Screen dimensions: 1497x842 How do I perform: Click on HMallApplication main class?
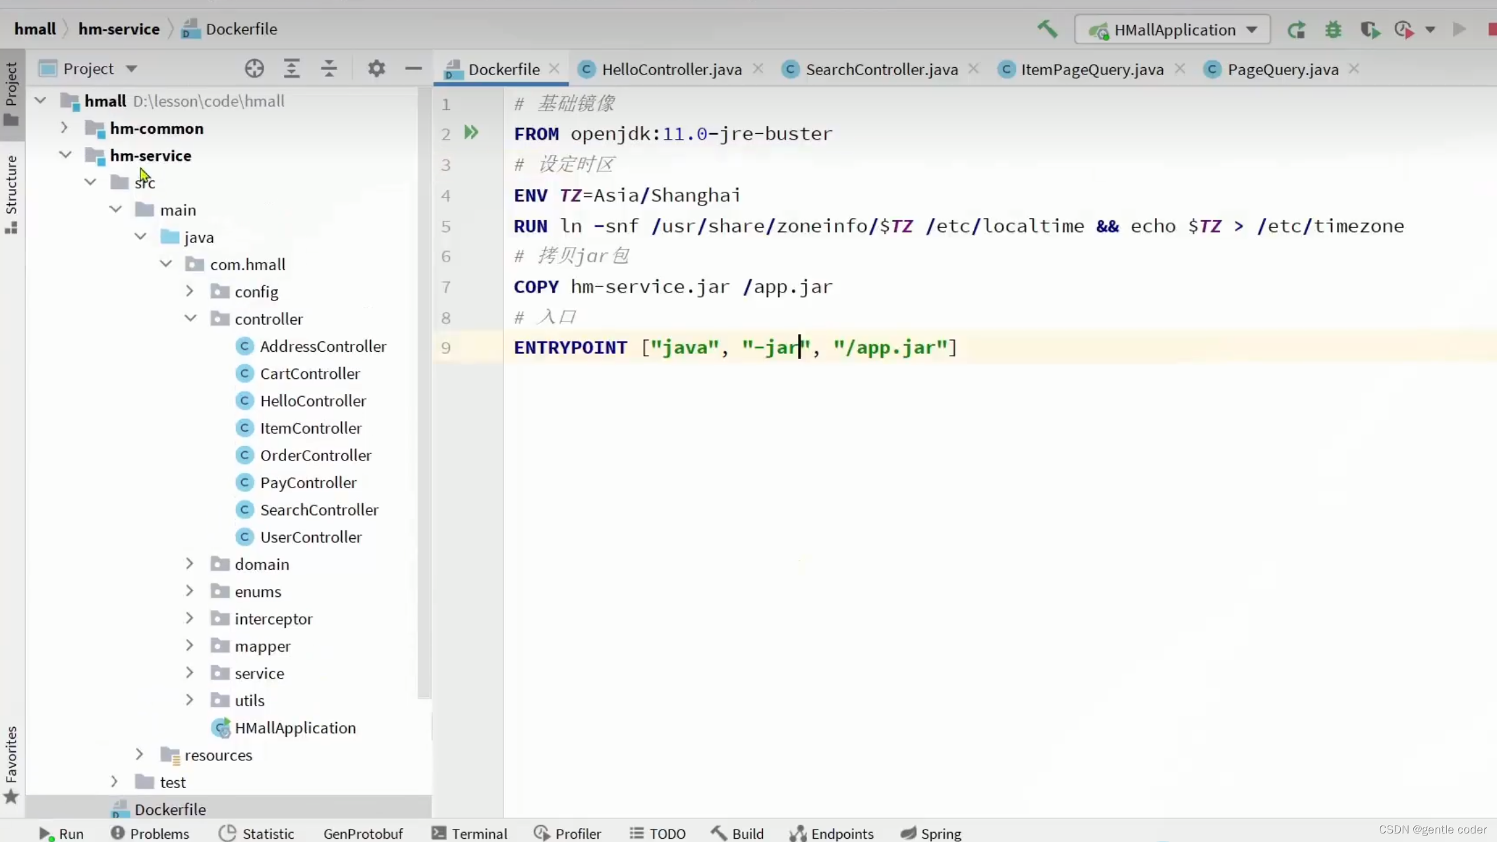tap(295, 727)
